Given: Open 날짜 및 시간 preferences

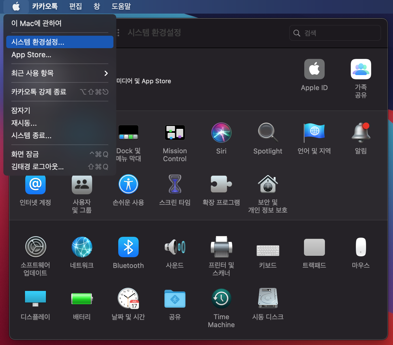Looking at the screenshot, I should pos(128,304).
